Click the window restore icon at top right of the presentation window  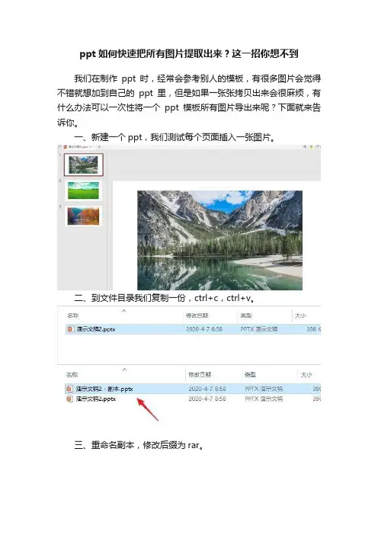(x=317, y=147)
